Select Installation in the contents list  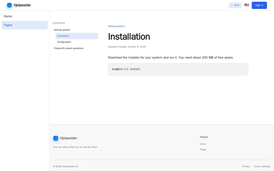pos(77,36)
